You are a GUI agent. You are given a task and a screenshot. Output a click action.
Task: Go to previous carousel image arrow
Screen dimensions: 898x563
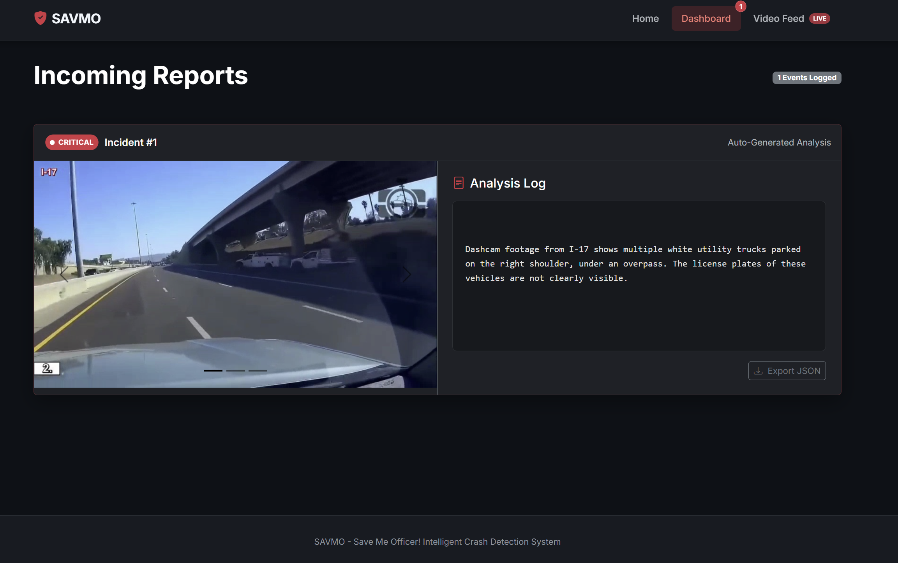pyautogui.click(x=64, y=274)
